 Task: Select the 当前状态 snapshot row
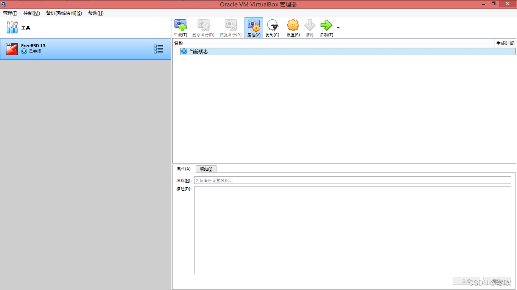click(348, 51)
